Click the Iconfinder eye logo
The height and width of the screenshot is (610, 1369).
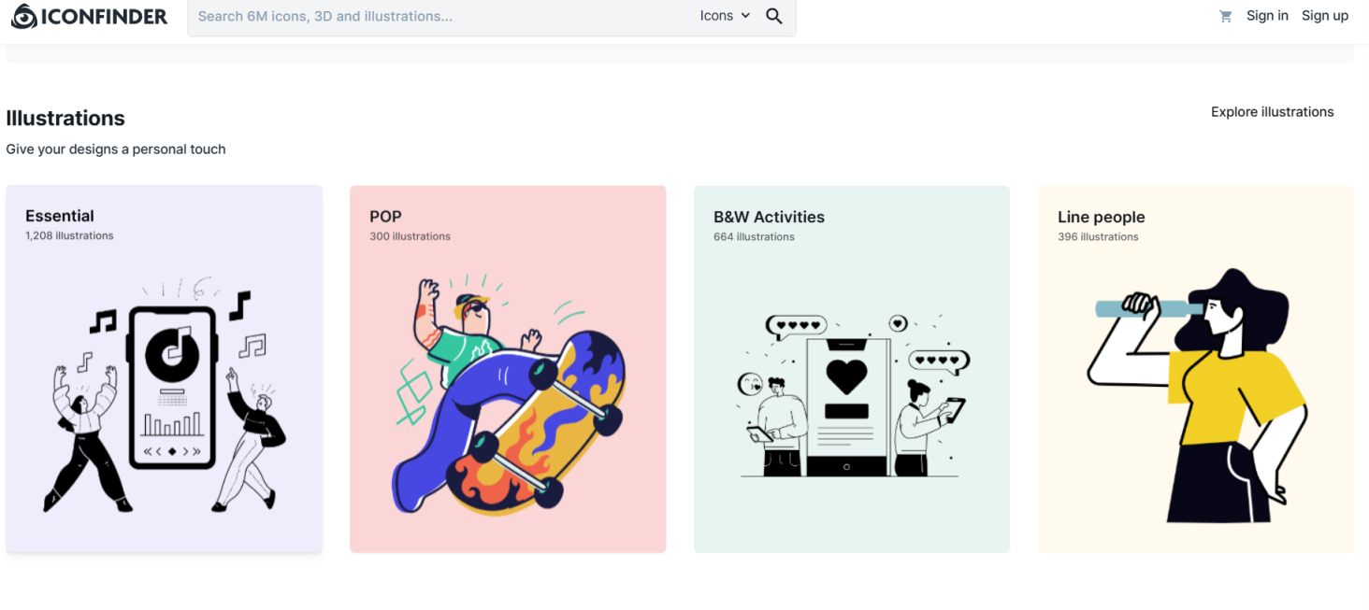coord(24,16)
